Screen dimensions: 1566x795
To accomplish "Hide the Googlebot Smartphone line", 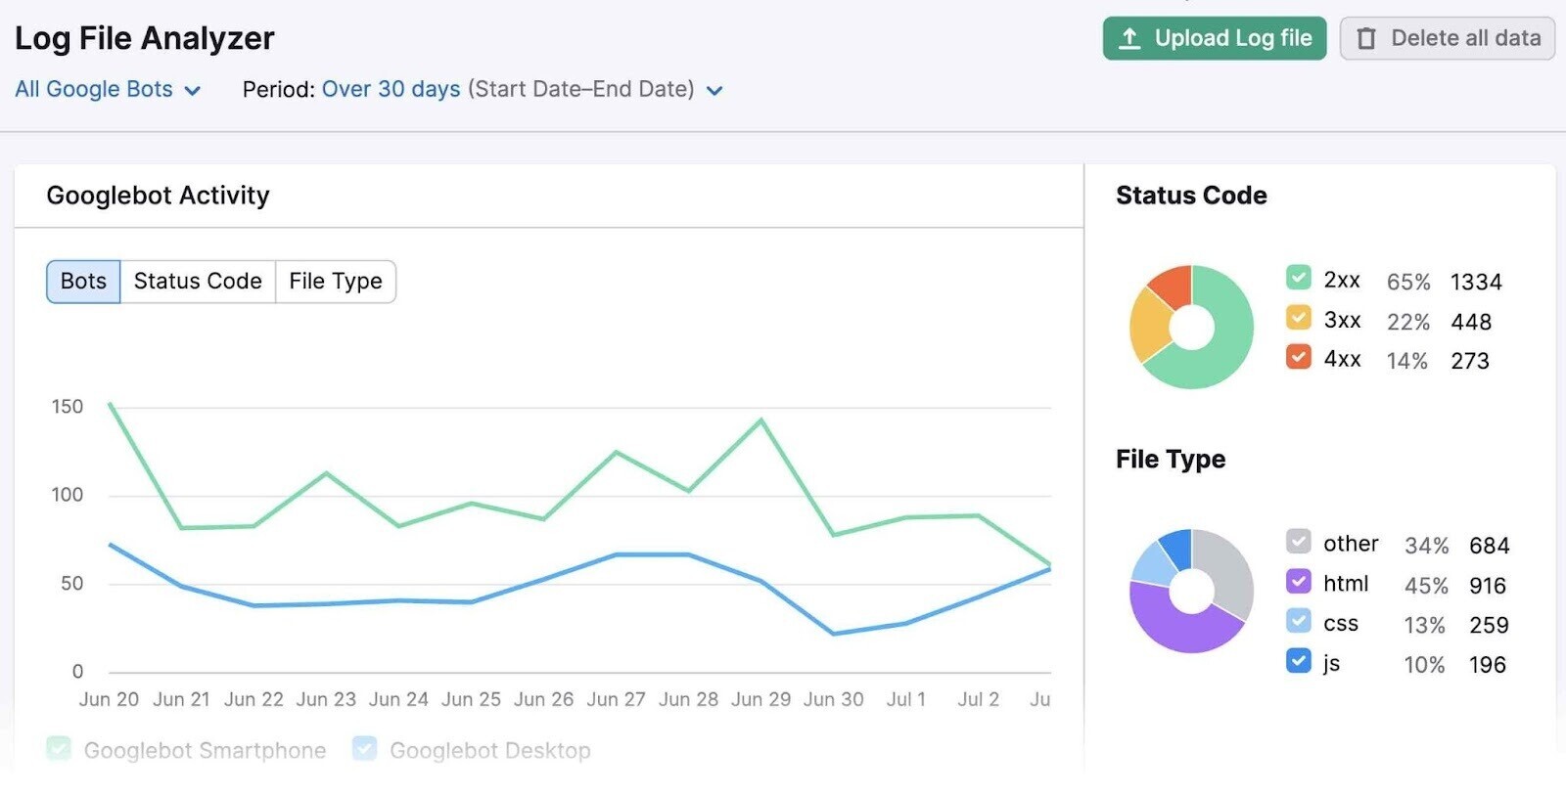I will coord(59,749).
